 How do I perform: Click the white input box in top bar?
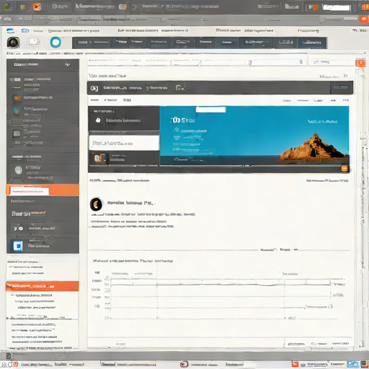click(336, 8)
